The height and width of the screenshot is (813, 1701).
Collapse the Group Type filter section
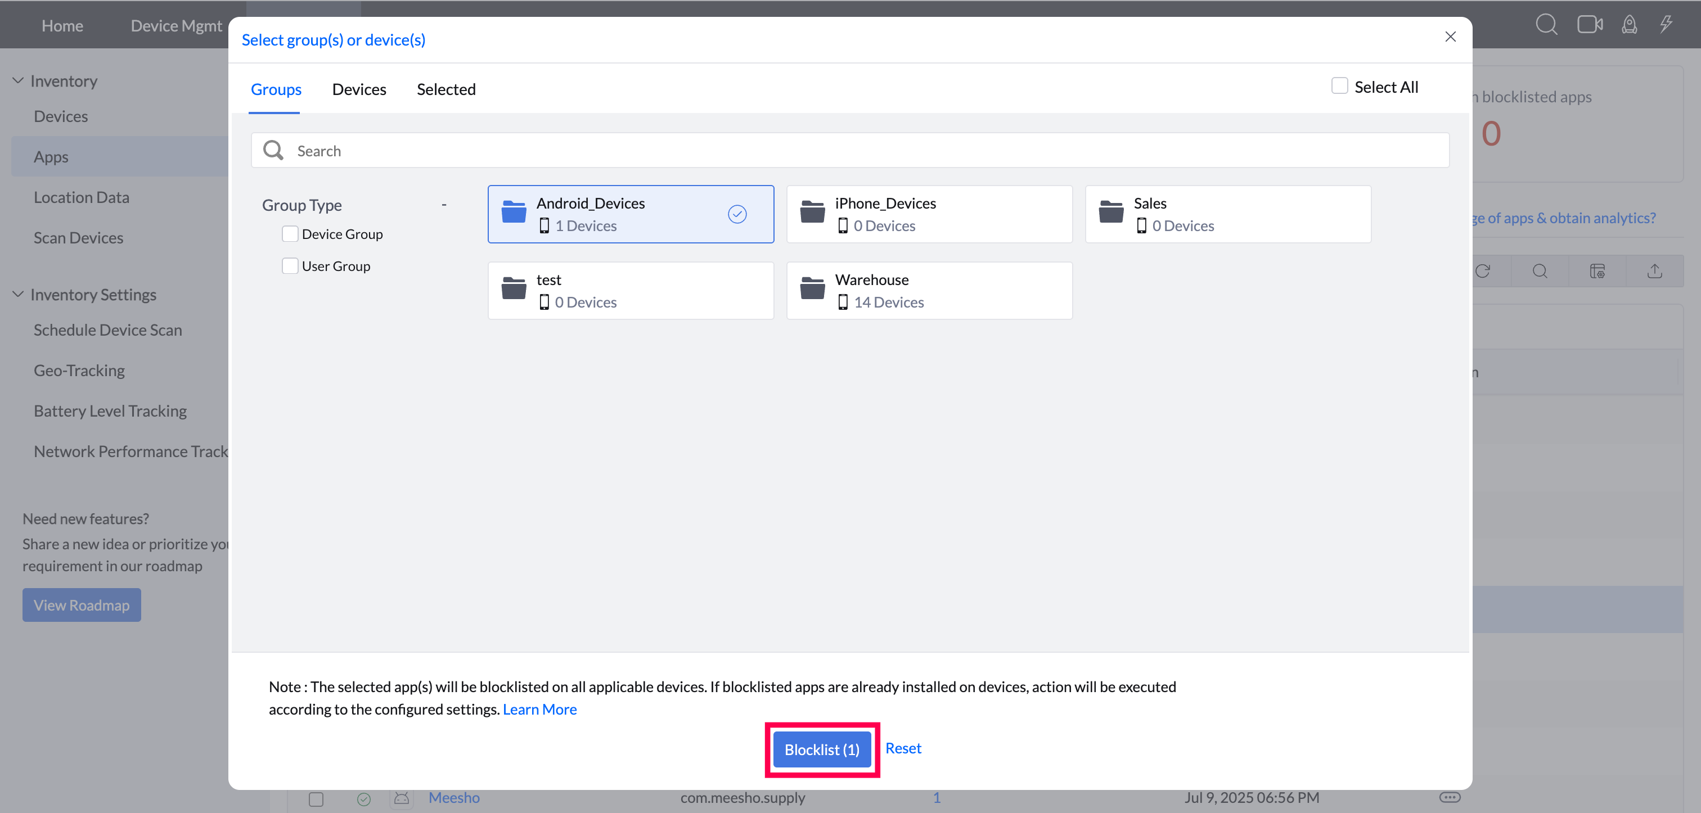pyautogui.click(x=444, y=205)
